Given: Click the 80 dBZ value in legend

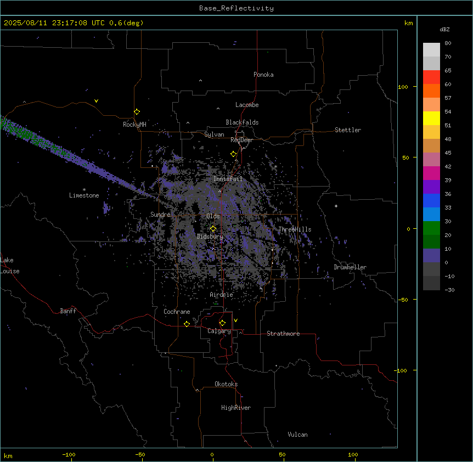Looking at the screenshot, I should [x=448, y=43].
